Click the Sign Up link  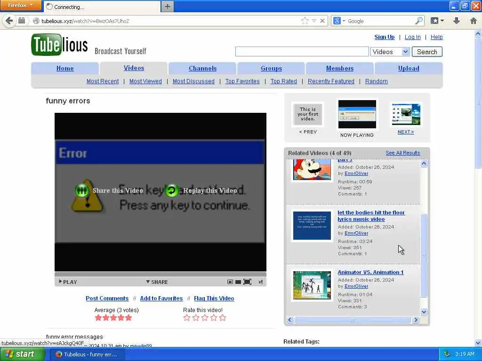click(x=384, y=37)
